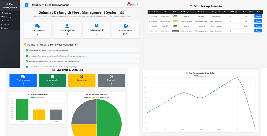Click the check icon beside Memantau status armada
The height and width of the screenshot is (136, 267).
[27, 50]
